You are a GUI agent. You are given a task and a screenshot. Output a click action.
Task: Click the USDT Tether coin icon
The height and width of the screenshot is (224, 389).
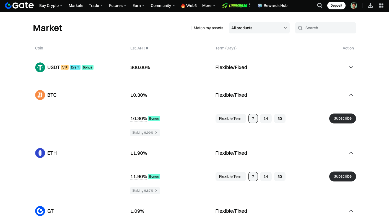(40, 67)
